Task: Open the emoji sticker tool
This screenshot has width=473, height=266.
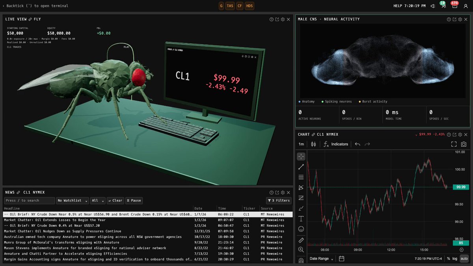Action: pyautogui.click(x=301, y=229)
